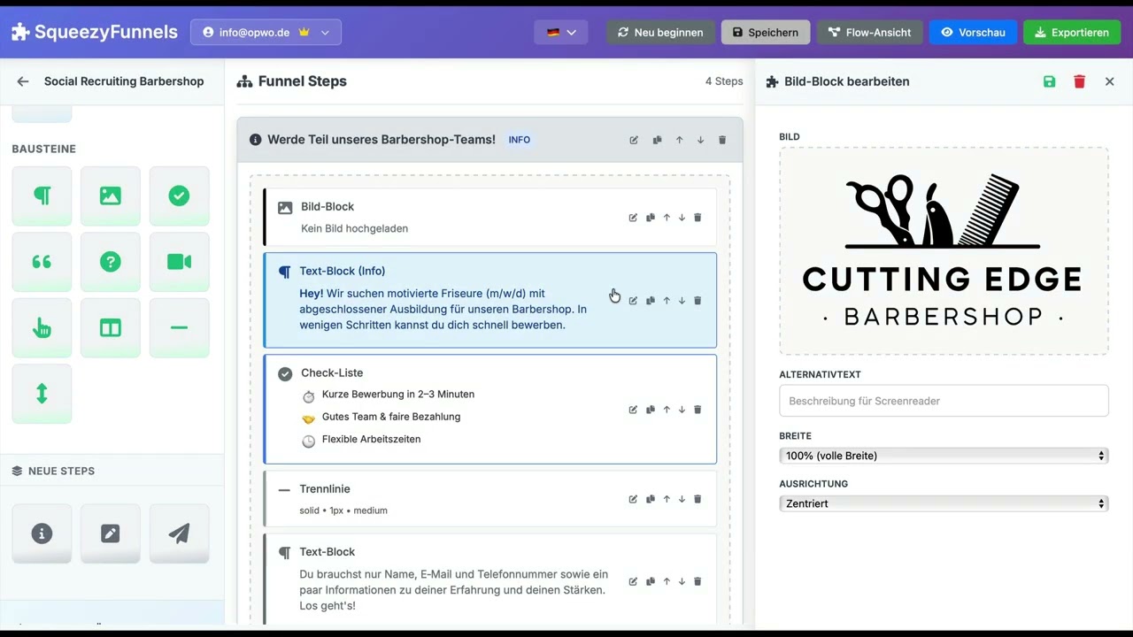Click the Check-Liste title
1133x637 pixels.
click(x=332, y=372)
